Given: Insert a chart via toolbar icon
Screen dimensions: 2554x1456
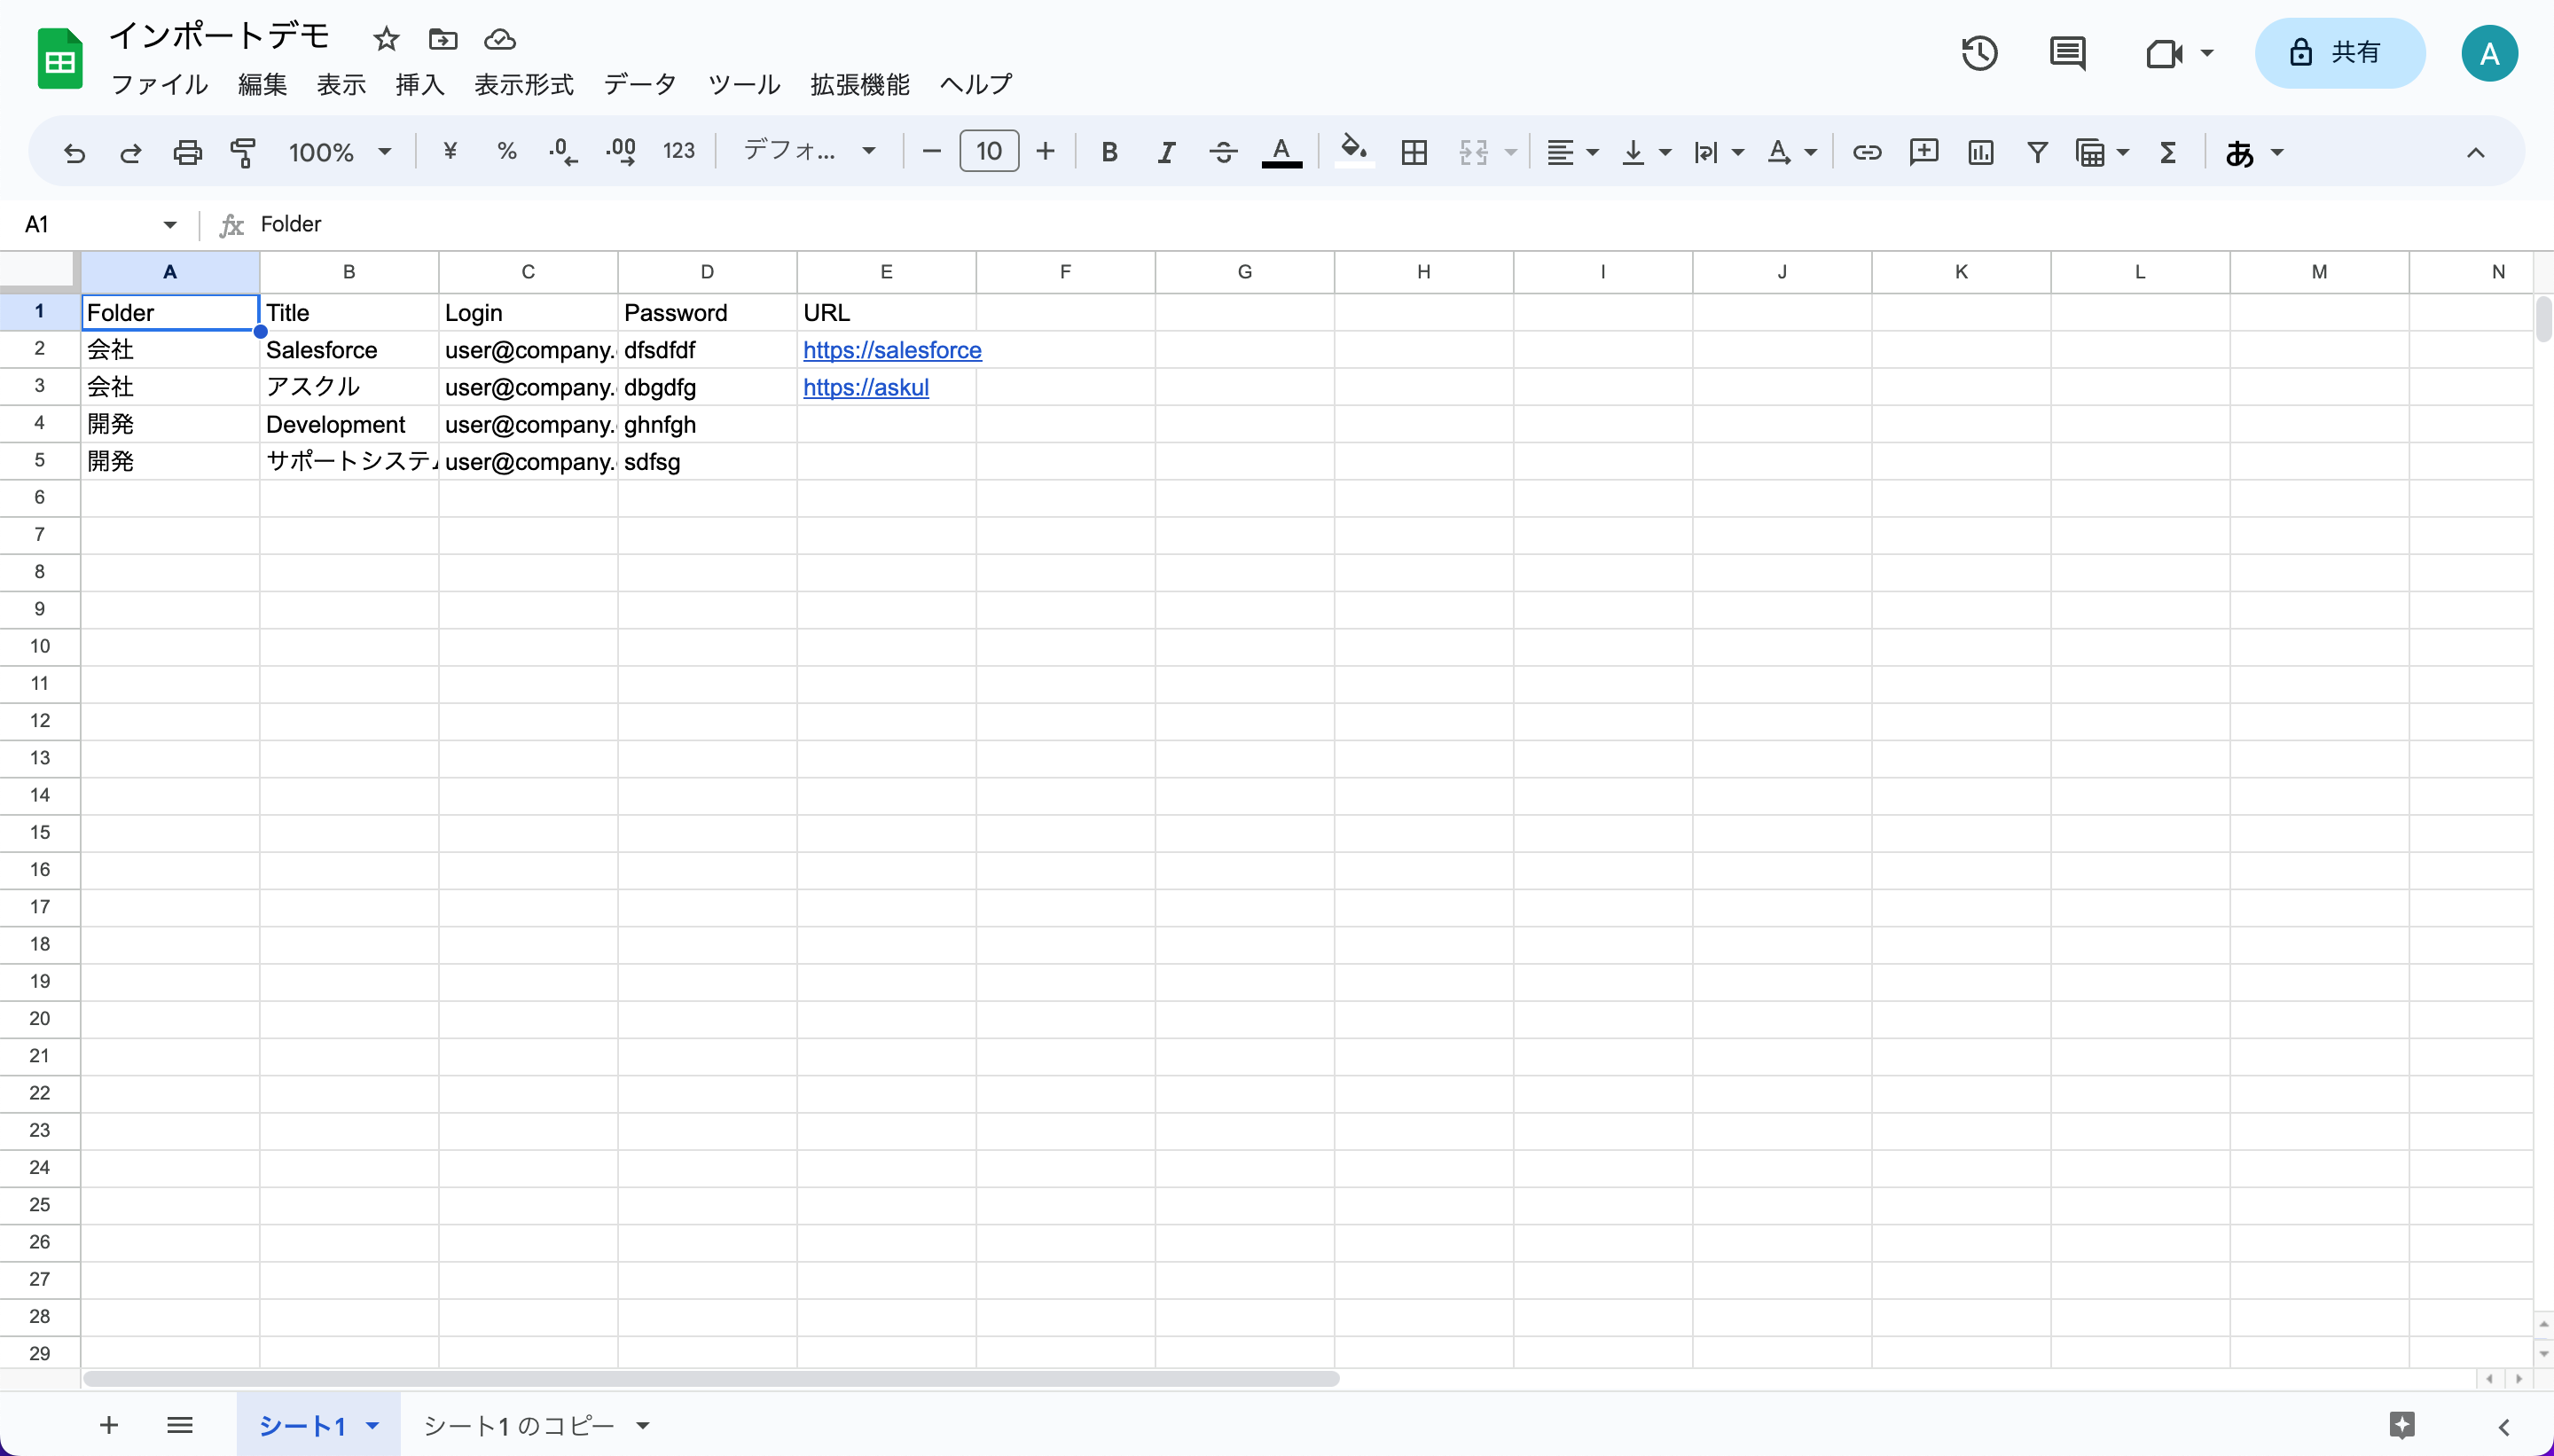Looking at the screenshot, I should tap(1980, 152).
